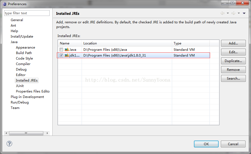
Task: Open the help question mark icon
Action: pos(9,144)
